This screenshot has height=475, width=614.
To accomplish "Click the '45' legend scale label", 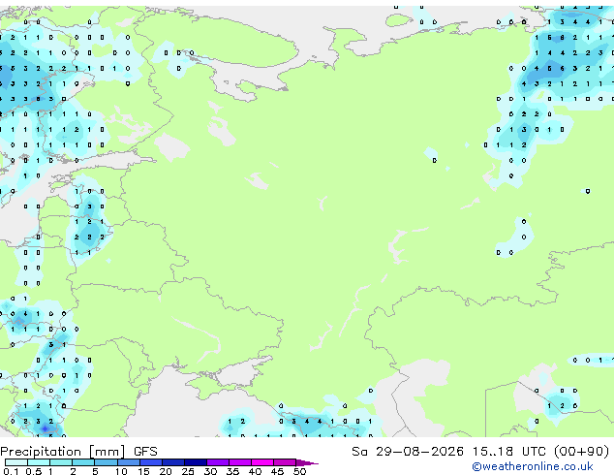I will (x=277, y=471).
